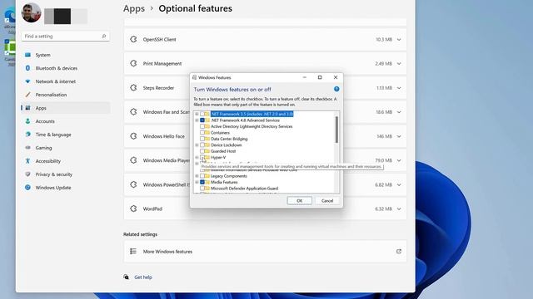This screenshot has height=299, width=533.
Task: Select Containers folder icon in features list
Action: tap(207, 133)
